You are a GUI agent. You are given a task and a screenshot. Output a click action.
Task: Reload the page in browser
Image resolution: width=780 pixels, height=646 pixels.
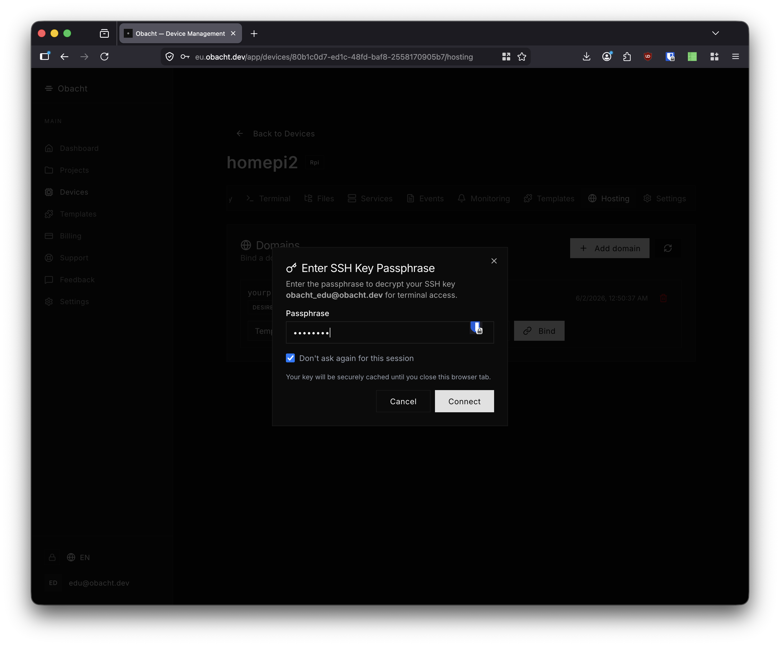click(x=104, y=56)
